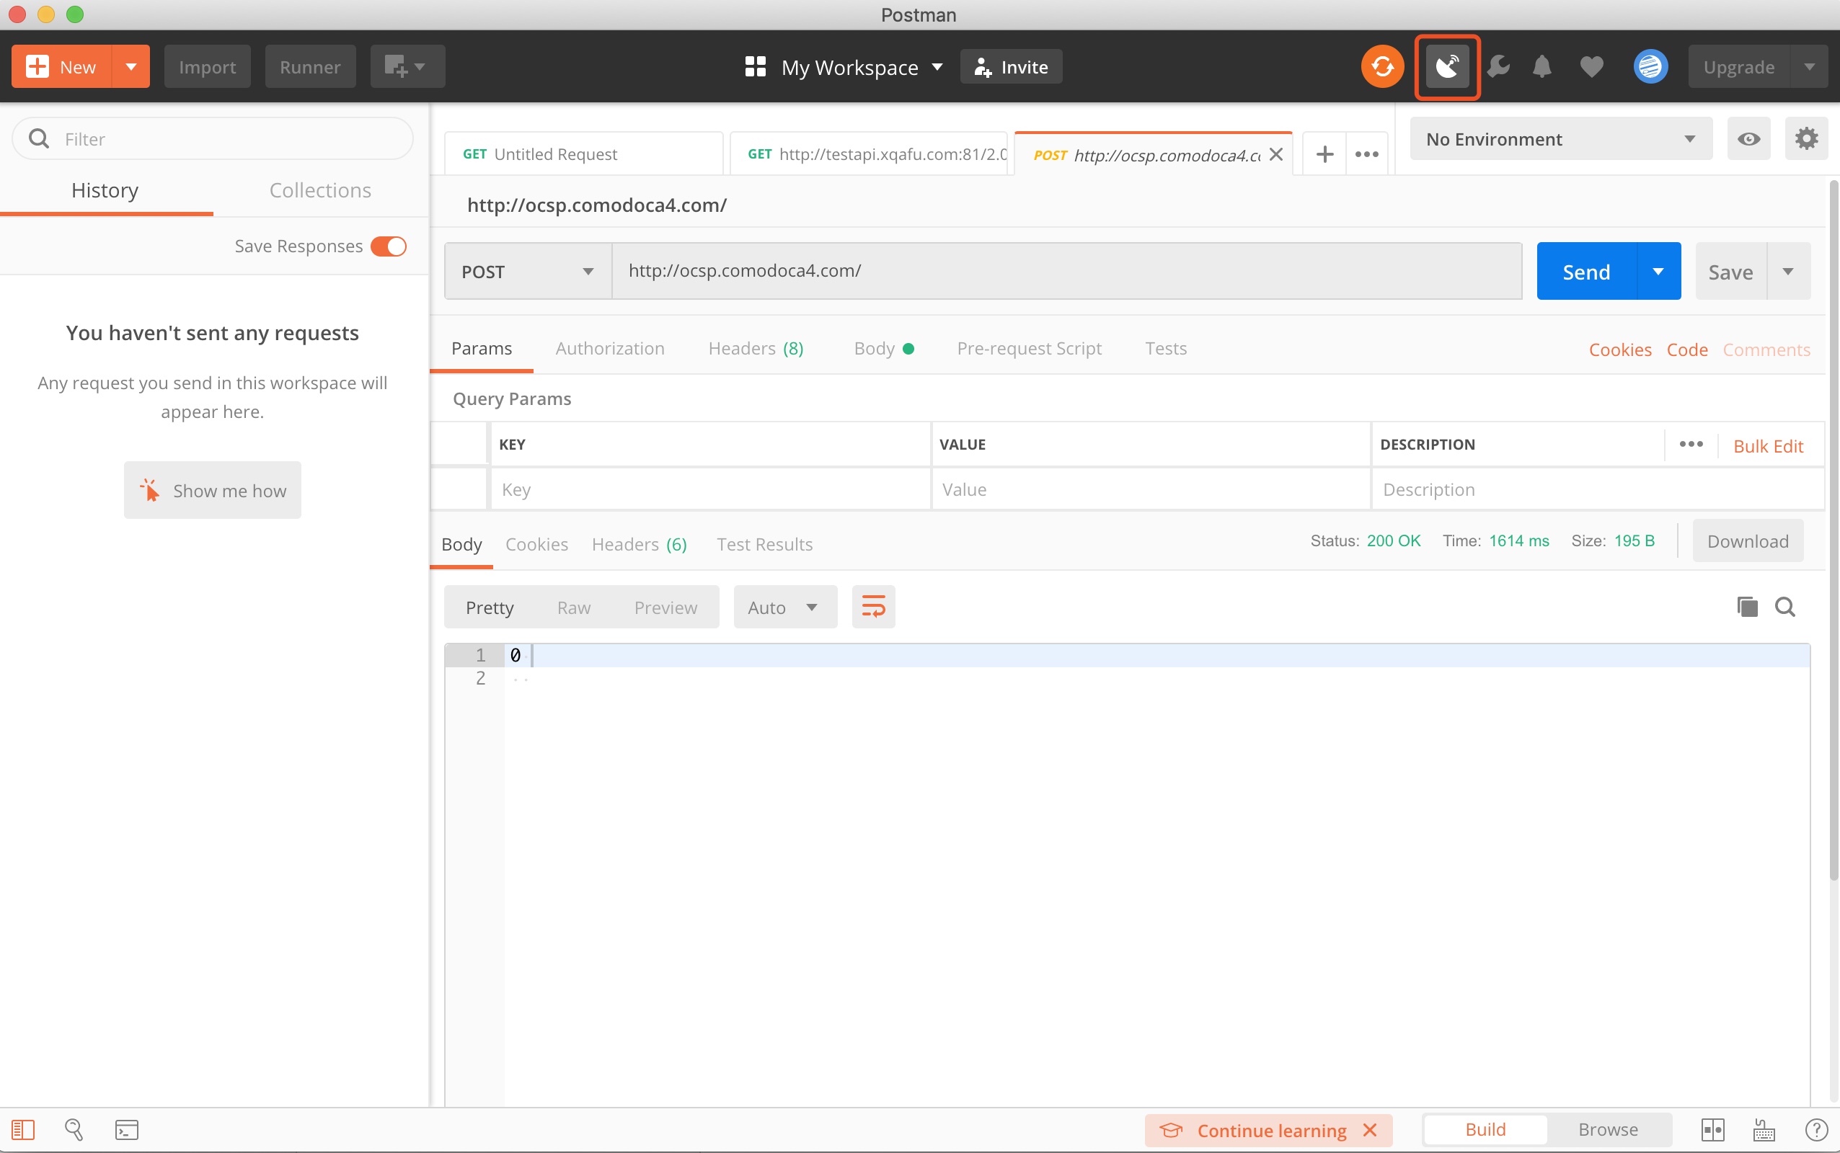Open the request Body tab

[x=883, y=349]
